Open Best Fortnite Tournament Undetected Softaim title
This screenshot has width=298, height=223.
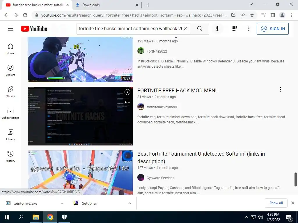[x=201, y=157]
